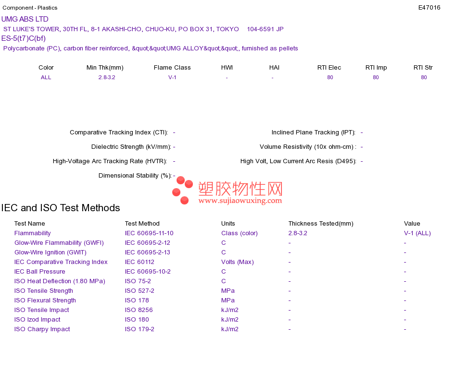Open the ISO Charpy Impact link
Viewport: 457px width, 384px height.
point(42,329)
